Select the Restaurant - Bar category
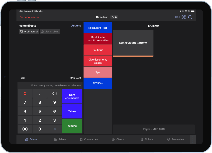 pyautogui.click(x=98, y=28)
